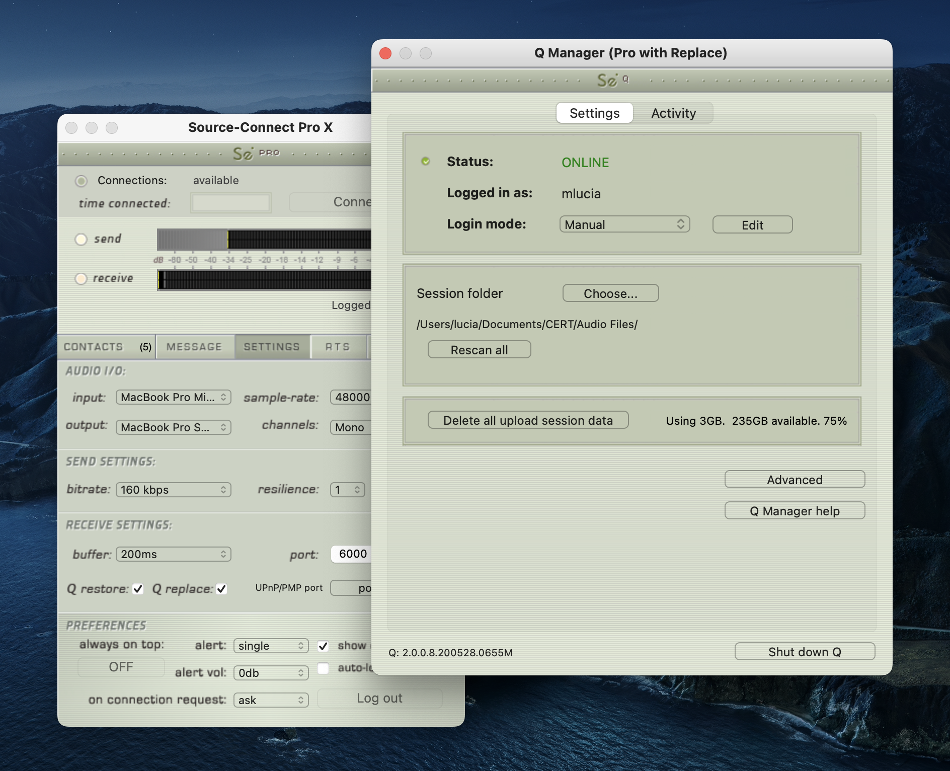950x771 pixels.
Task: Toggle the Q replace checkbox
Action: pos(221,589)
